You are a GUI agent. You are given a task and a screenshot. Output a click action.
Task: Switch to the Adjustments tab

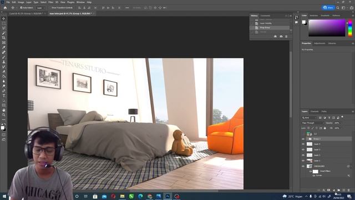(x=319, y=43)
